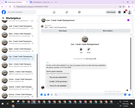Click the volume icon in system tray
135x108 pixels.
120,106
